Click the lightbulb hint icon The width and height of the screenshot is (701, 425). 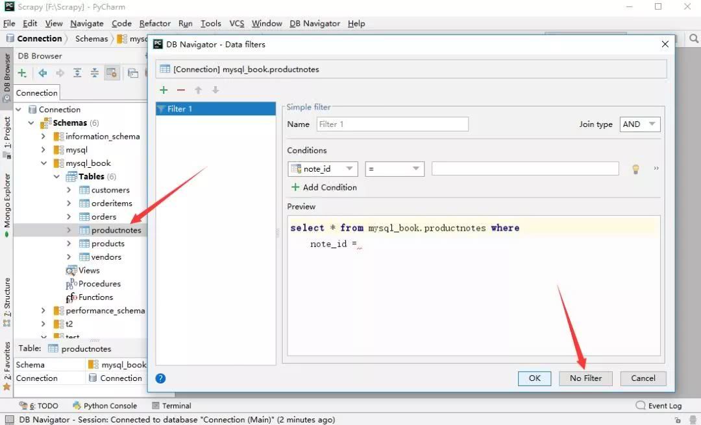coord(635,168)
